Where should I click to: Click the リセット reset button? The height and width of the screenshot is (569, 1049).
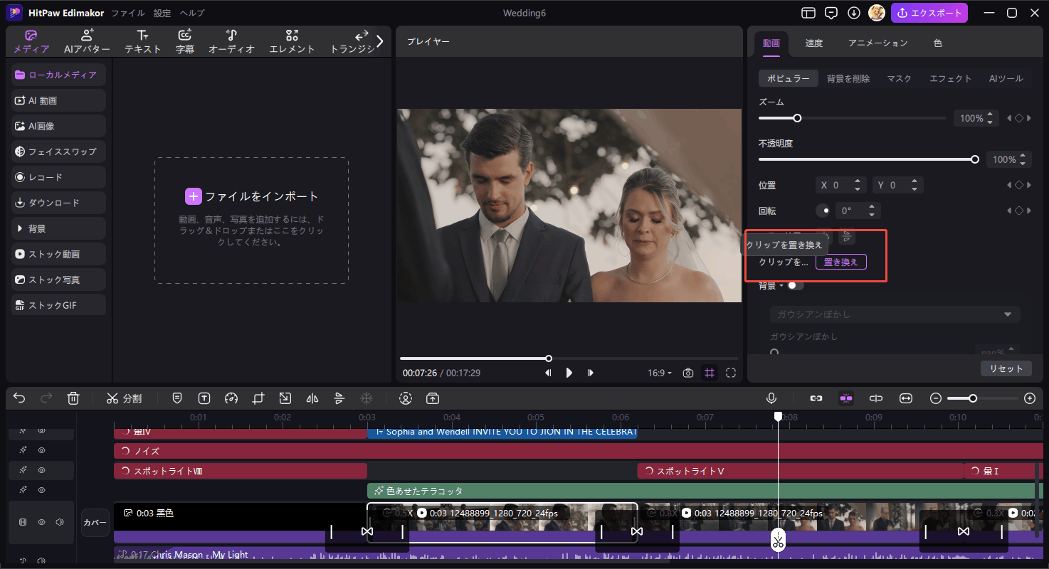click(1006, 368)
